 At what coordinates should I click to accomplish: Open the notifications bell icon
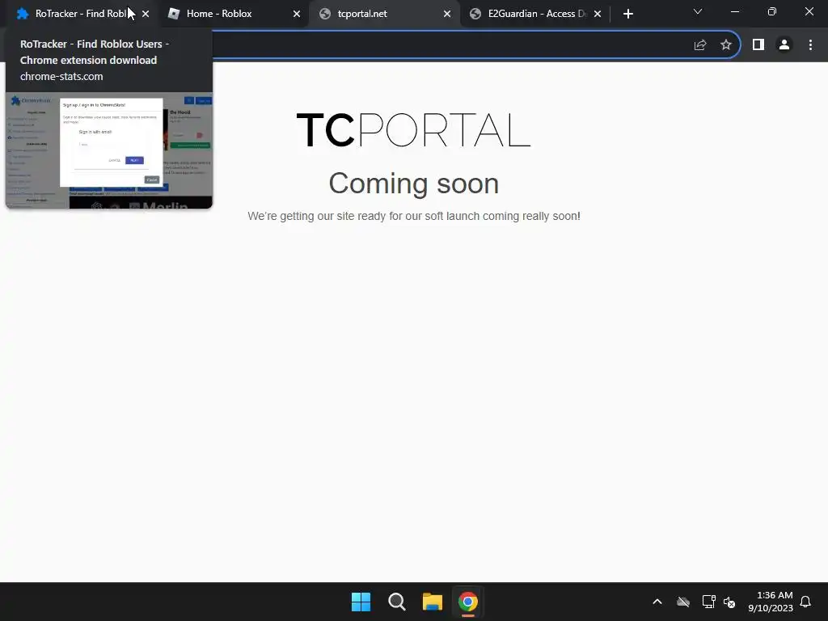pyautogui.click(x=805, y=602)
